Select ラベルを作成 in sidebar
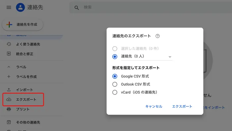The height and width of the screenshot is (131, 232). click(26, 77)
